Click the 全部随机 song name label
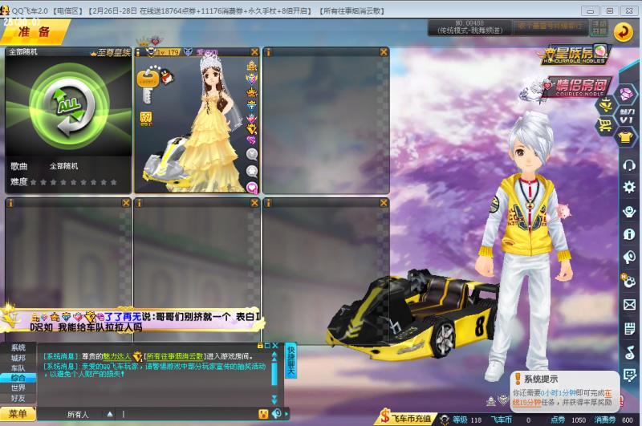Image resolution: width=642 pixels, height=426 pixels. (63, 166)
